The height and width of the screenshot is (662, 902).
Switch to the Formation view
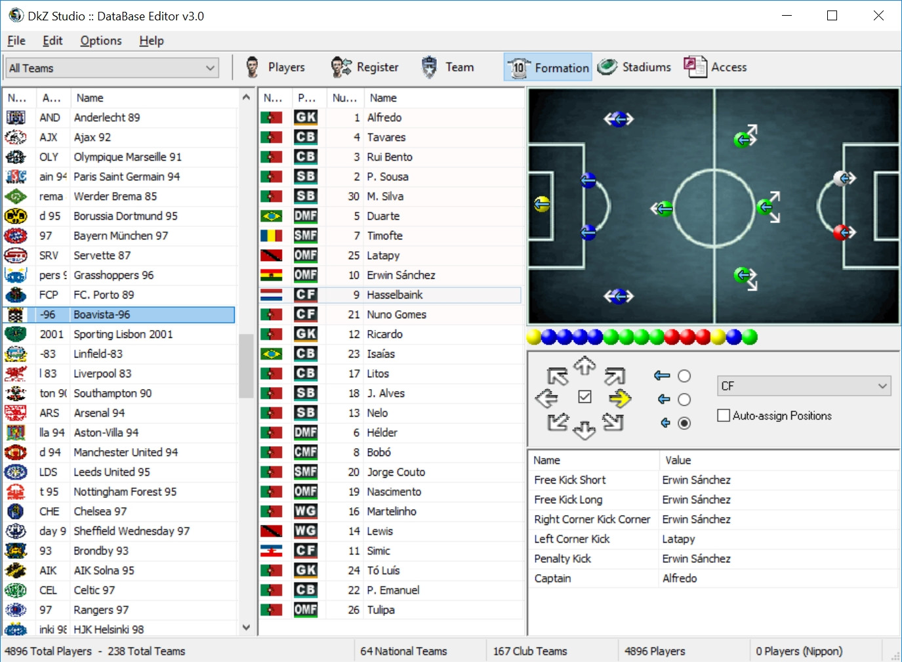tap(548, 67)
